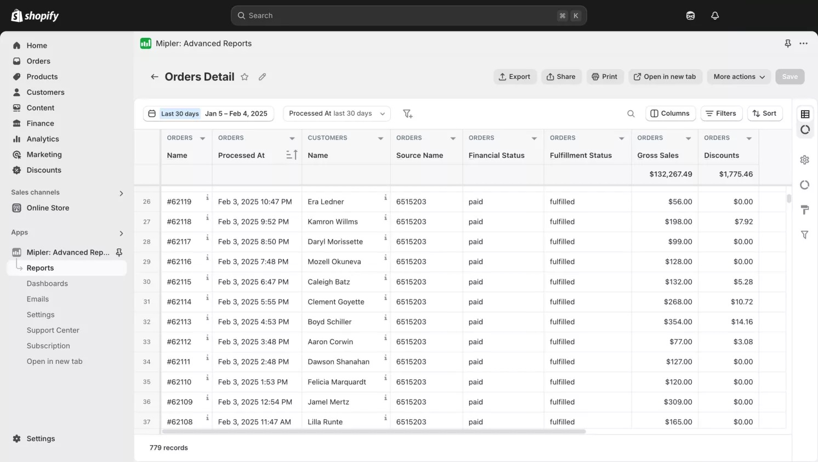
Task: Click the Shopify search field
Action: click(x=408, y=15)
